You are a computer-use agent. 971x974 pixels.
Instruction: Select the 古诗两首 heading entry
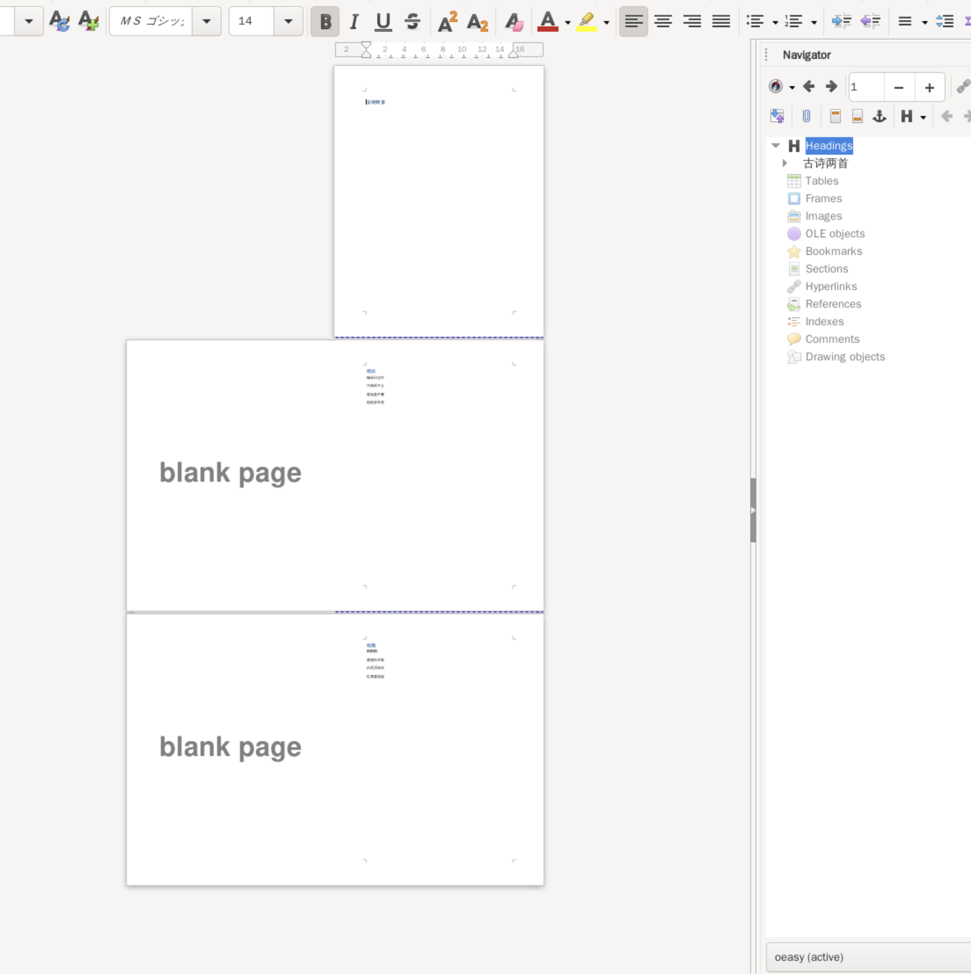point(826,163)
